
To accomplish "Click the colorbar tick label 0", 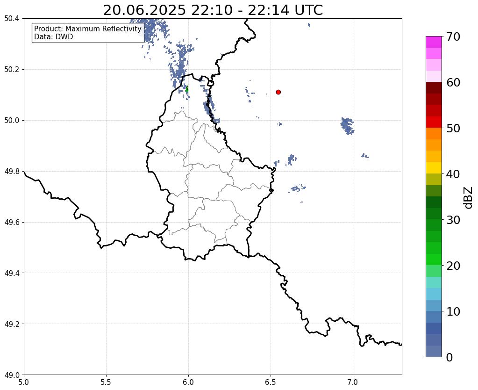I will click(x=449, y=357).
